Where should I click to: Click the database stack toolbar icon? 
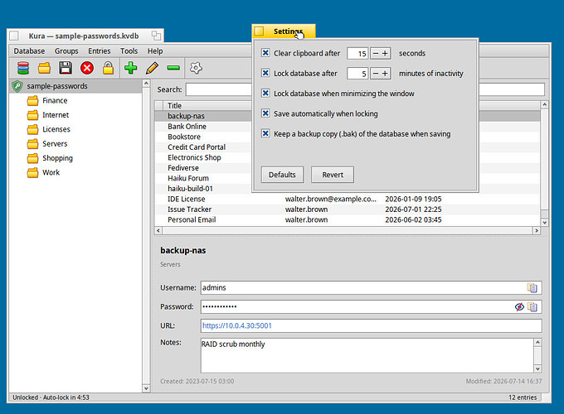(x=23, y=68)
